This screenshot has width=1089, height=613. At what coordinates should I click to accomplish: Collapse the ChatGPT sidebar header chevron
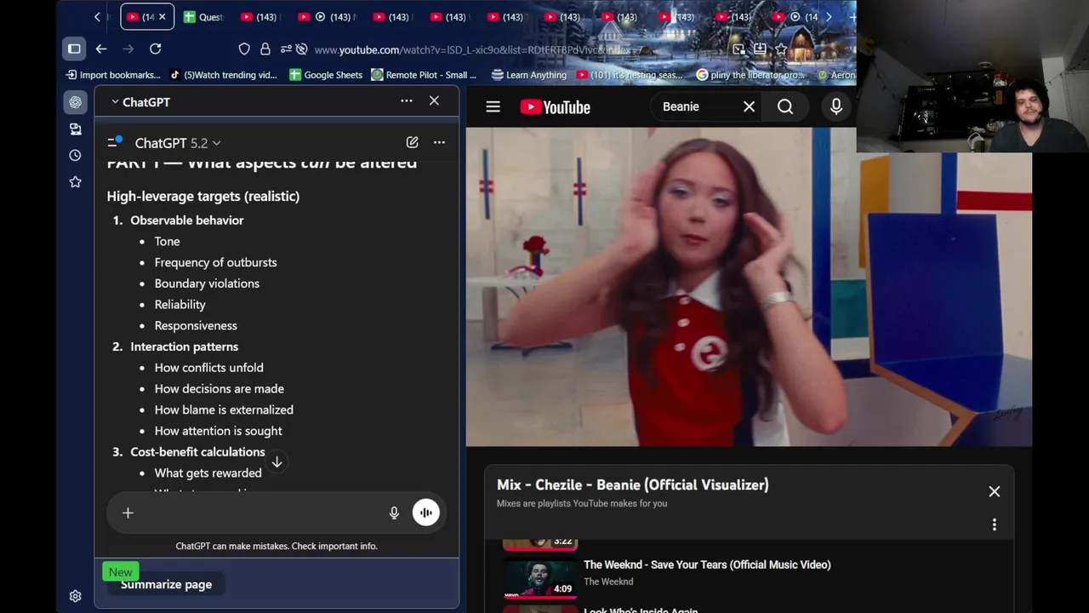pos(115,102)
